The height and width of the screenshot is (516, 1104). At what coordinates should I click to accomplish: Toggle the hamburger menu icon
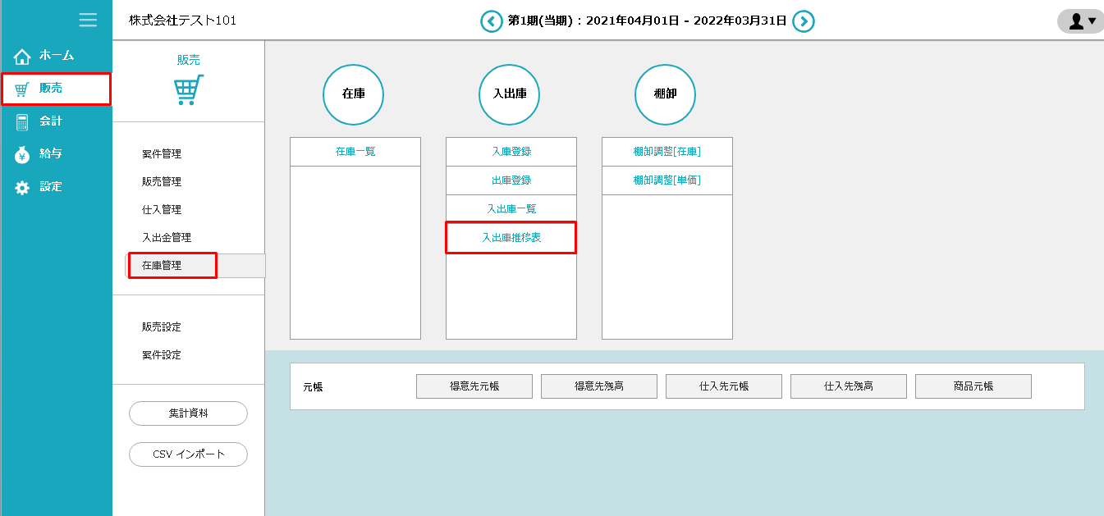point(88,21)
